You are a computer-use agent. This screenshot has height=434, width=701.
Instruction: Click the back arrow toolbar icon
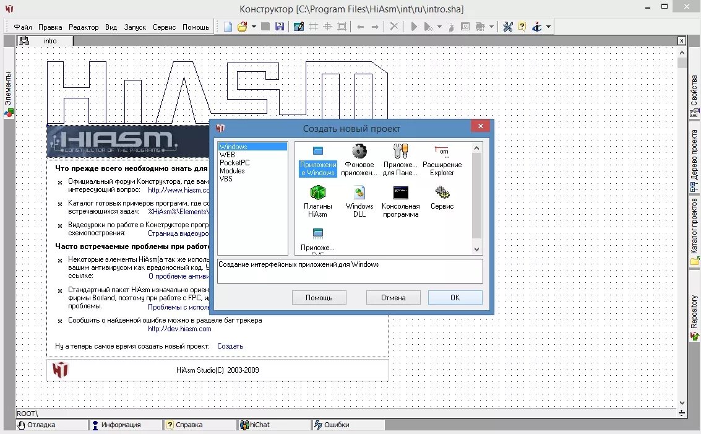(x=360, y=27)
